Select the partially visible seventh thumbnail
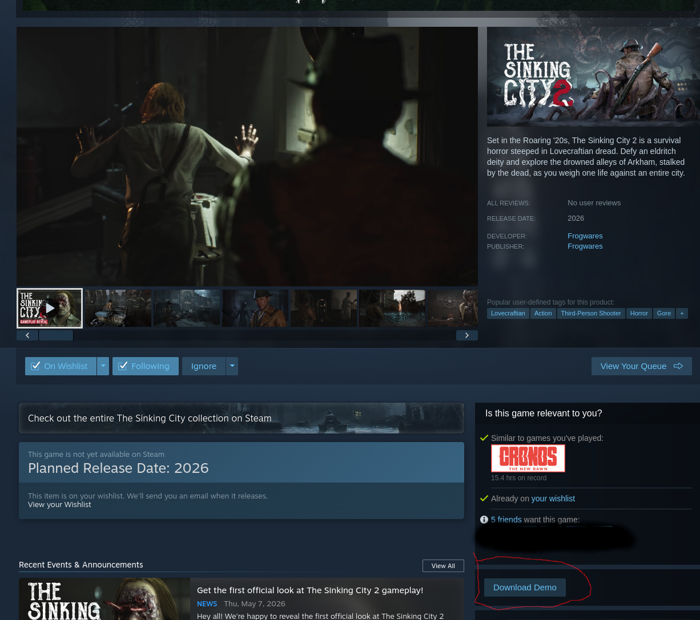The image size is (700, 620). (x=453, y=308)
